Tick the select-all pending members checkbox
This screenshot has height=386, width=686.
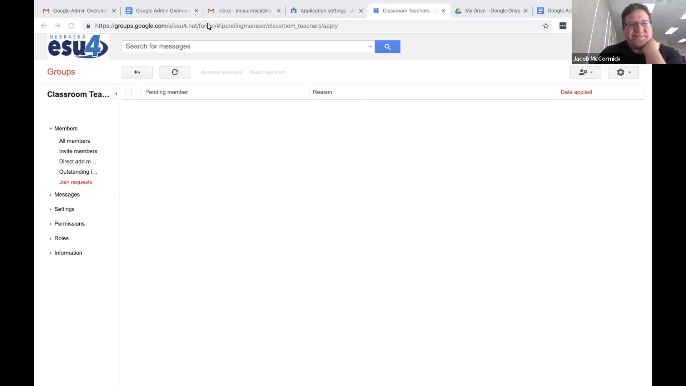pyautogui.click(x=129, y=92)
